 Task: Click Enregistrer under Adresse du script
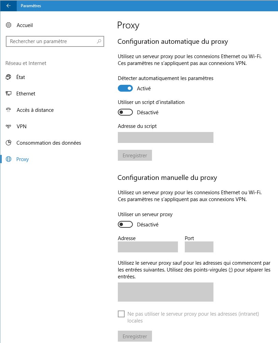click(135, 156)
